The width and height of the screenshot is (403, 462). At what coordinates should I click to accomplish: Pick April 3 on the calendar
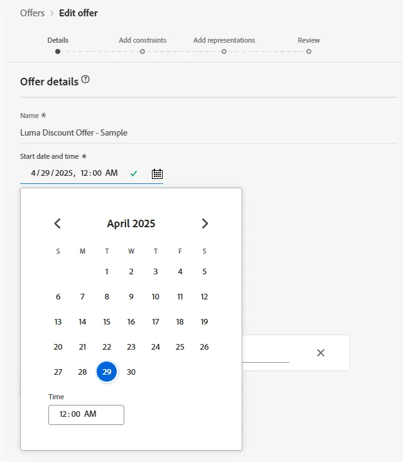click(156, 271)
